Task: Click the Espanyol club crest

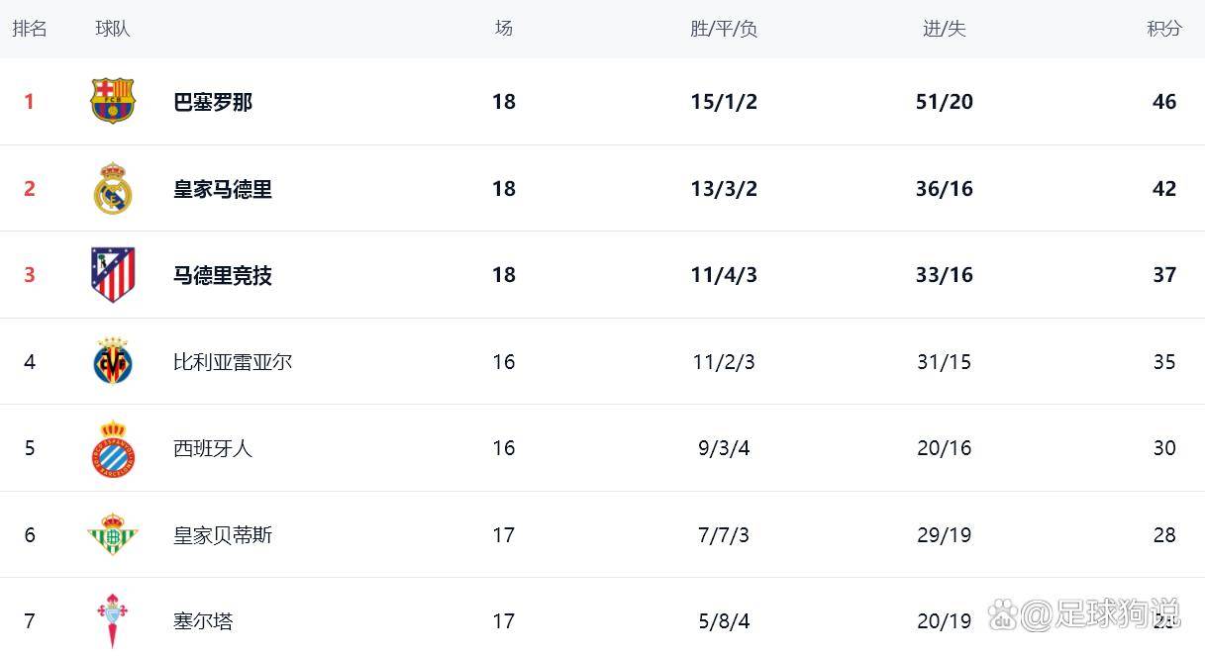Action: 113,448
